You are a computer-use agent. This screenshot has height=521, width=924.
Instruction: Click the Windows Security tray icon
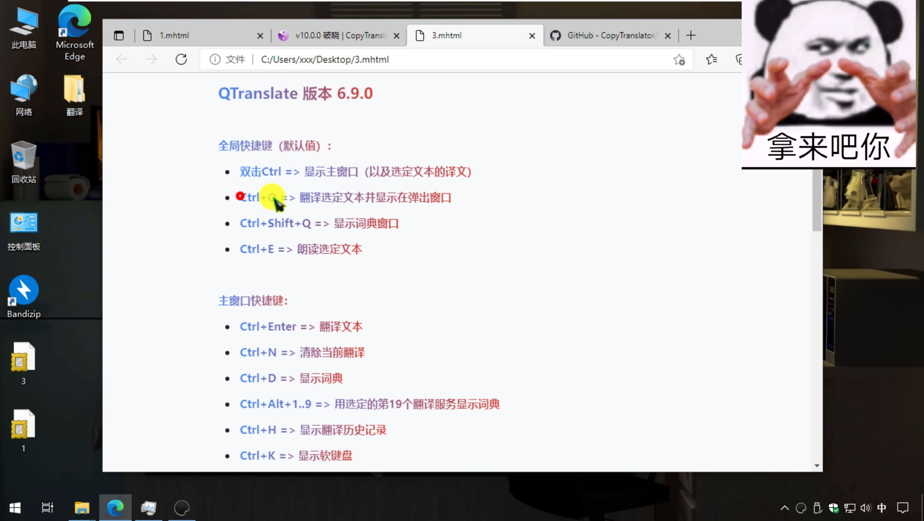click(x=833, y=507)
